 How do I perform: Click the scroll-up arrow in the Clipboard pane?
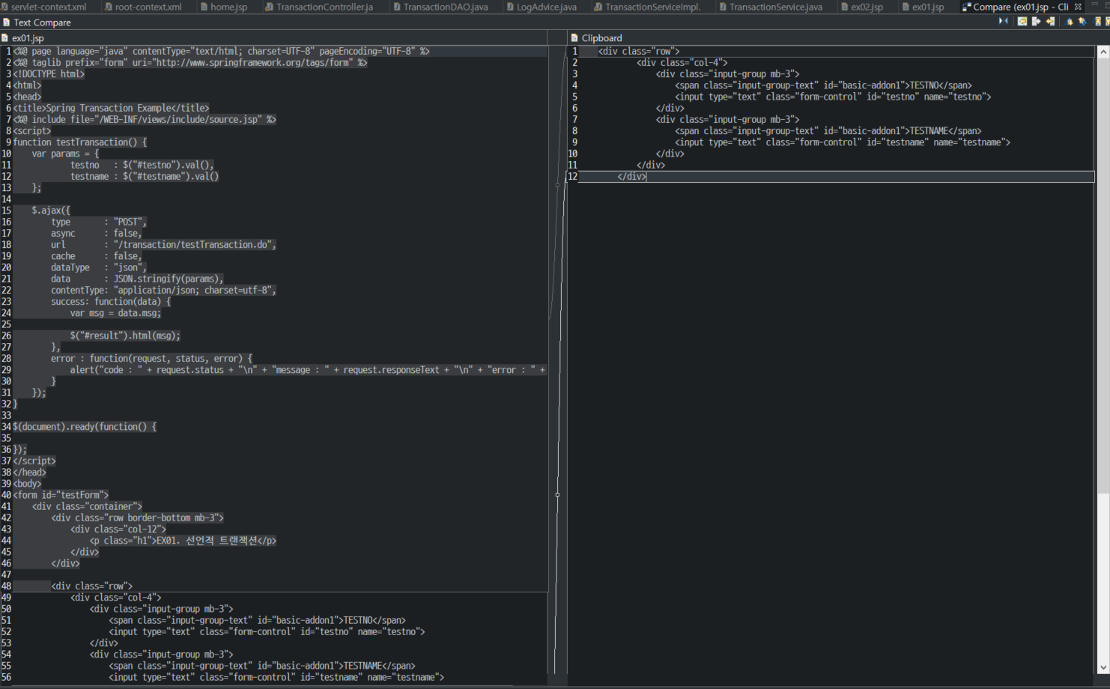[1103, 52]
